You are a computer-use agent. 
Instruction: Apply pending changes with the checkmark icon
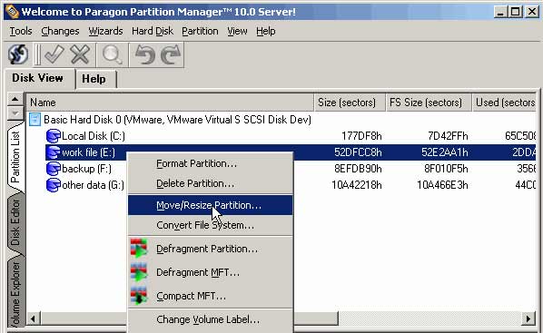point(54,54)
